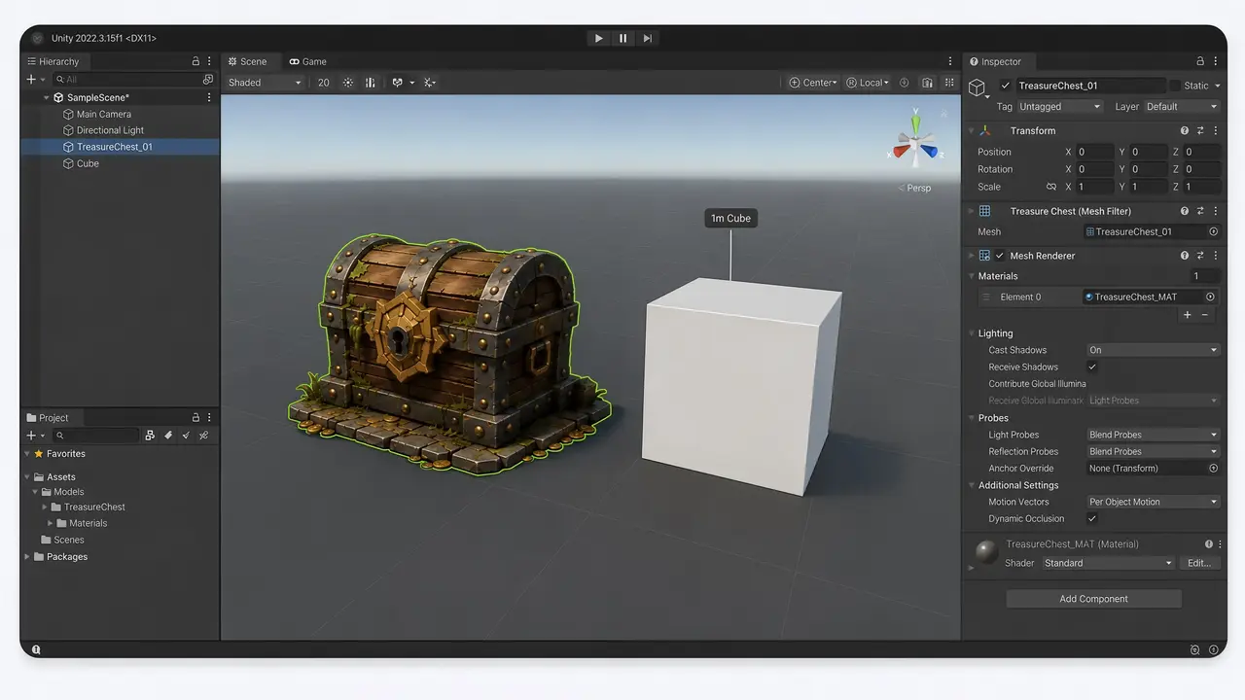Select TreasureChest_01 in the Hierarchy

coord(114,147)
